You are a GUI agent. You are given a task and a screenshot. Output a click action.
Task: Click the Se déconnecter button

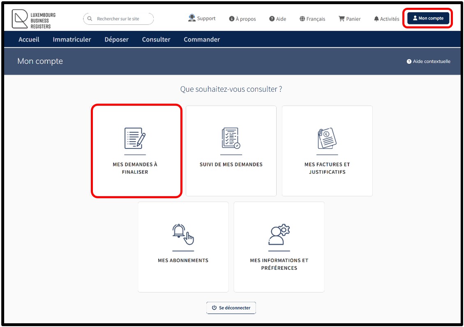(x=231, y=308)
